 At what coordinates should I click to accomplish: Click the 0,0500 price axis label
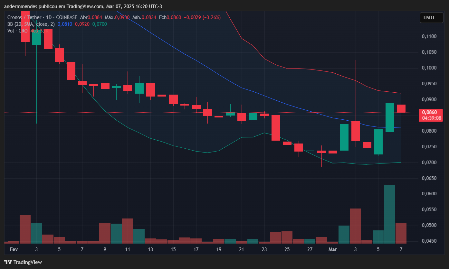coord(429,225)
